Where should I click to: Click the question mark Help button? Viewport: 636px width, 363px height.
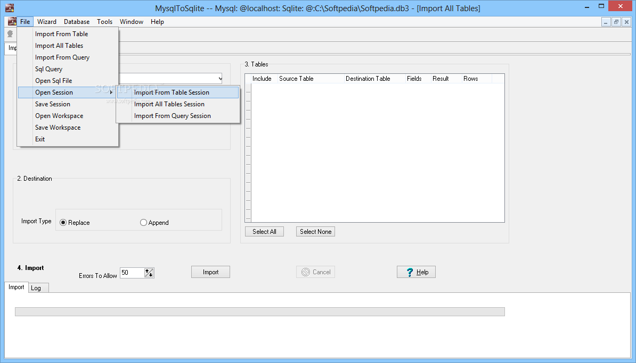pyautogui.click(x=416, y=272)
